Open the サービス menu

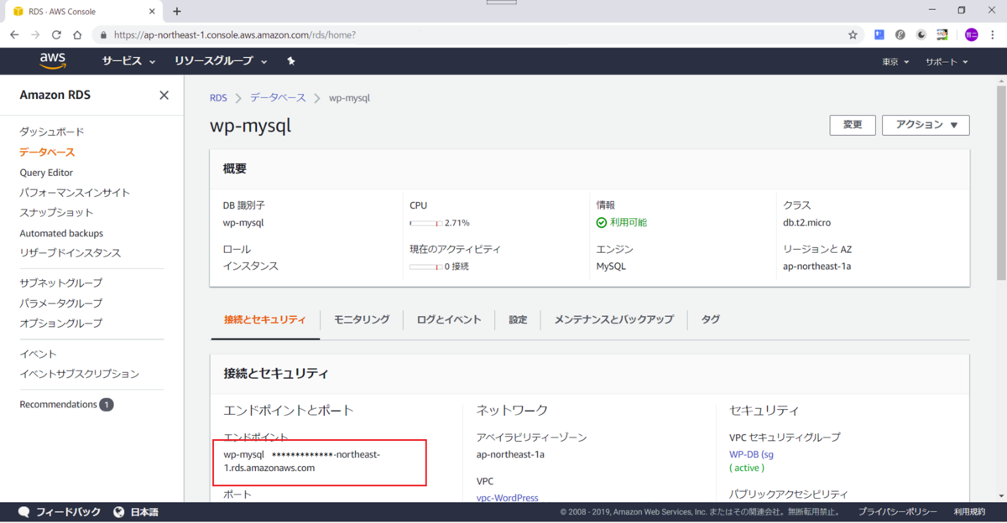pyautogui.click(x=122, y=60)
